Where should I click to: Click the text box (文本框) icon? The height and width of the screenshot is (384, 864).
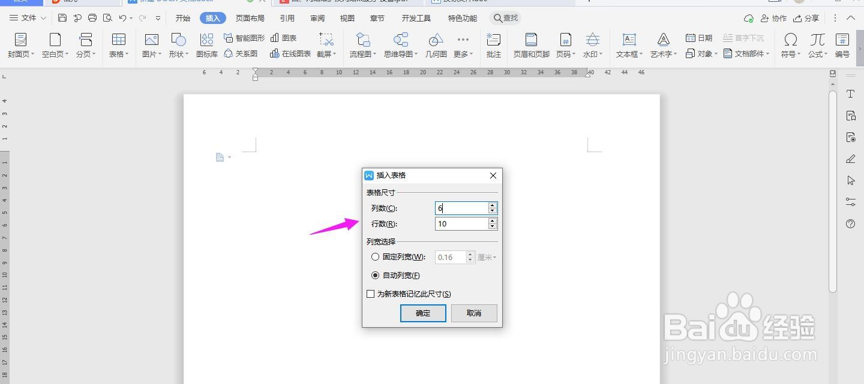pos(629,40)
